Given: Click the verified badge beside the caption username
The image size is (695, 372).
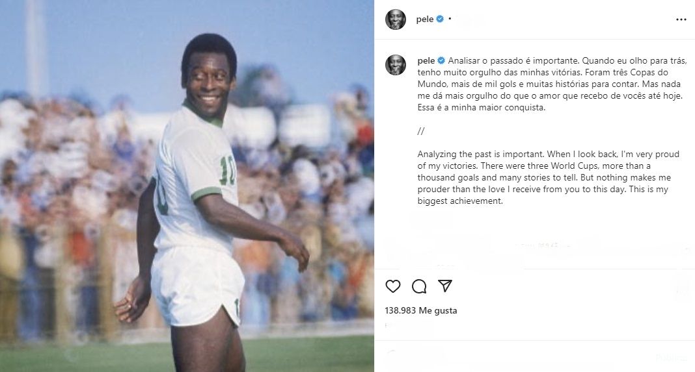Looking at the screenshot, I should click(x=441, y=60).
